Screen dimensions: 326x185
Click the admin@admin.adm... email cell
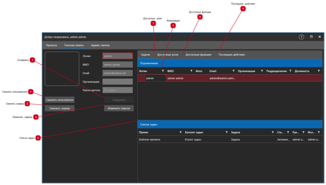click(222, 78)
